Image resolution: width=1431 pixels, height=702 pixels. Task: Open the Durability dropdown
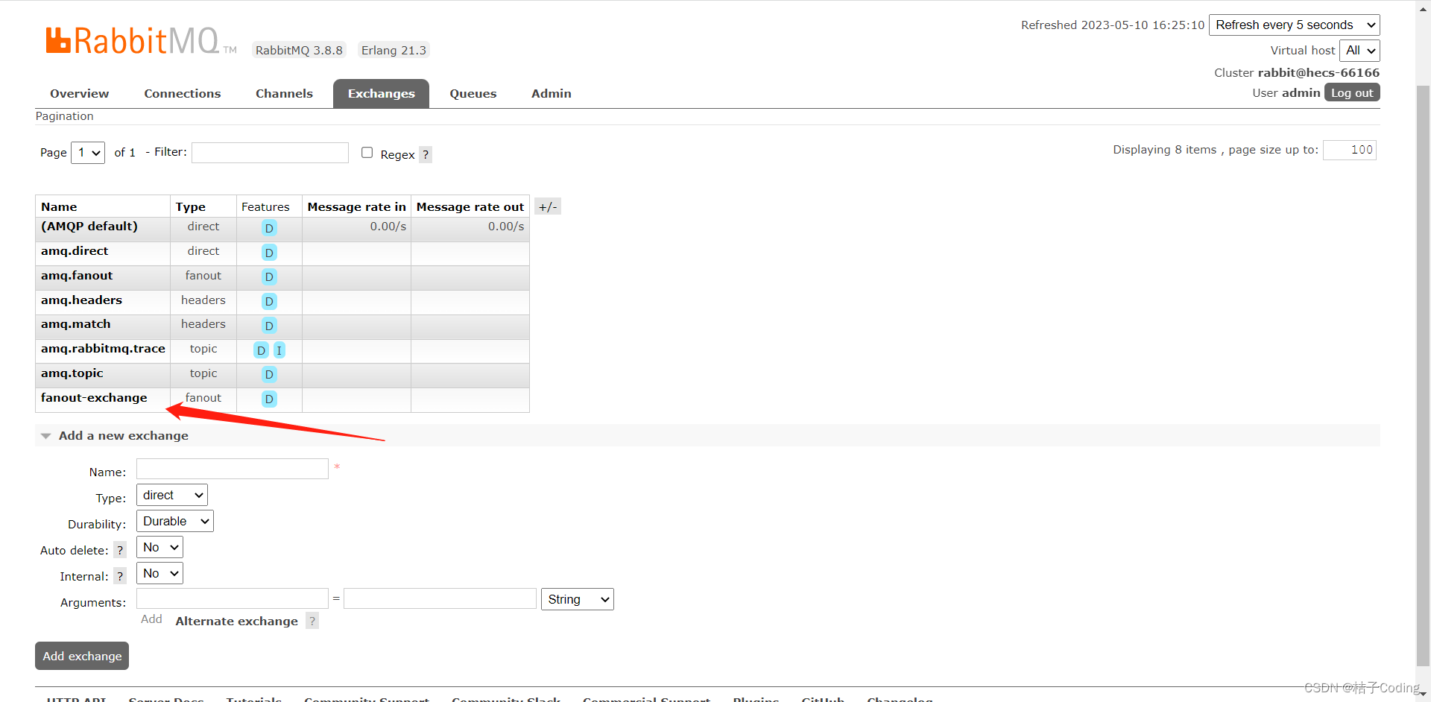(x=175, y=521)
